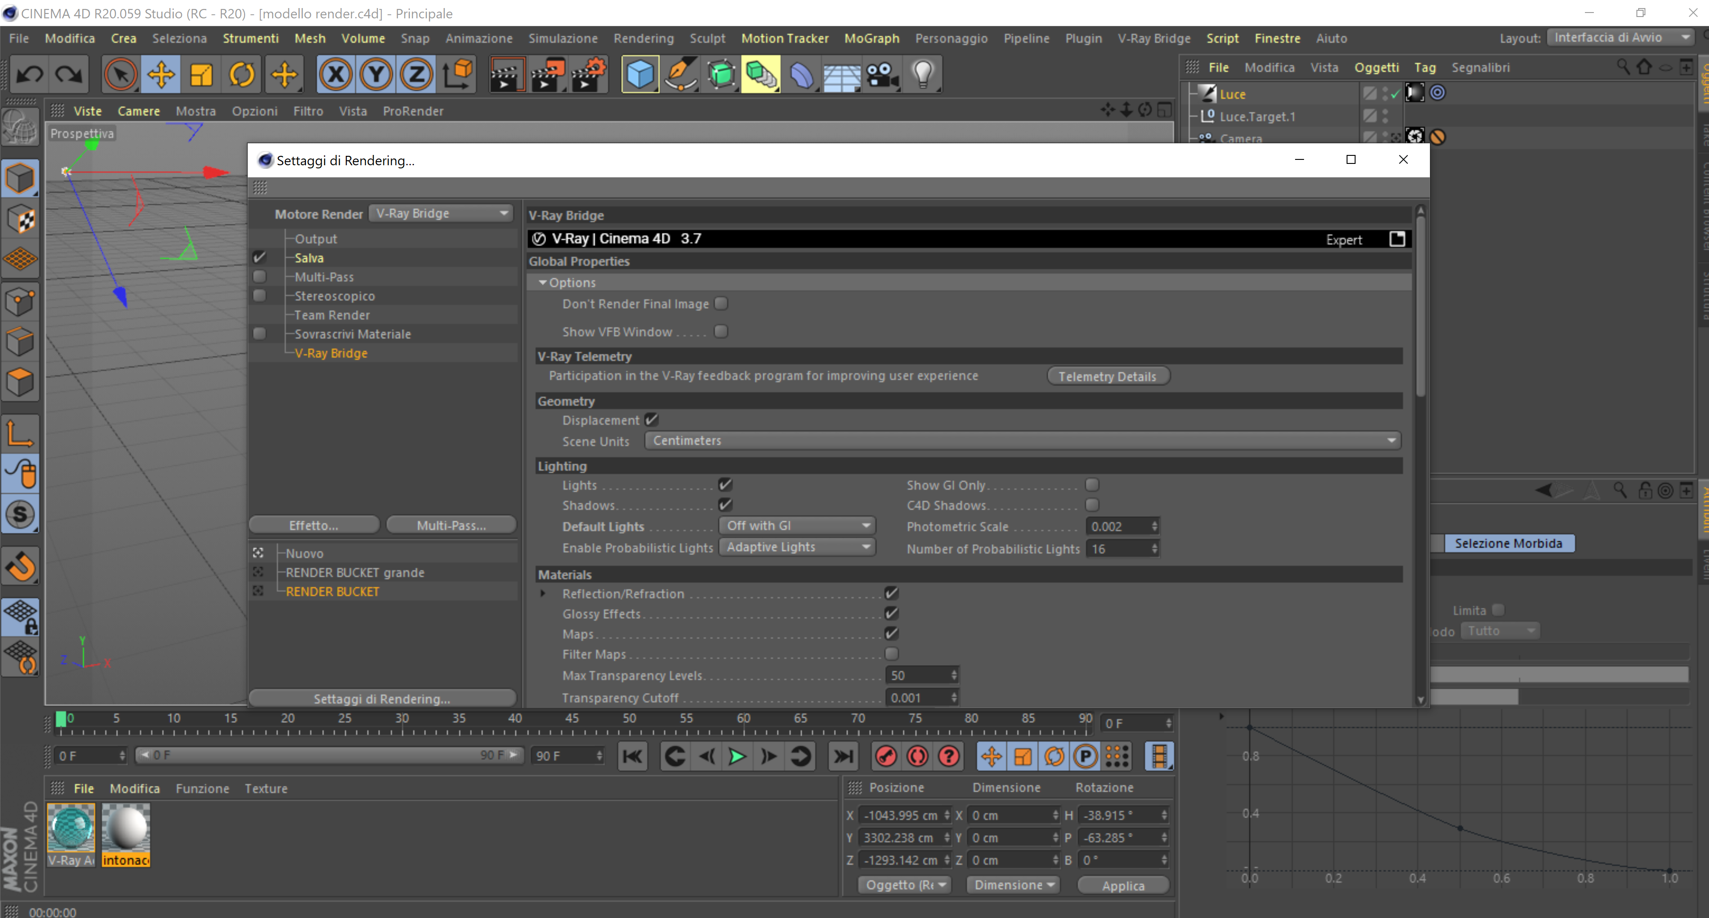Click the Camera object icon in toolbar

[x=882, y=74]
